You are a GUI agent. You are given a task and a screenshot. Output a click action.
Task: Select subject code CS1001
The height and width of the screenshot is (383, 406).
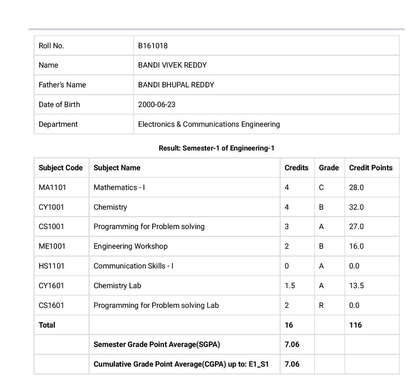pos(51,227)
